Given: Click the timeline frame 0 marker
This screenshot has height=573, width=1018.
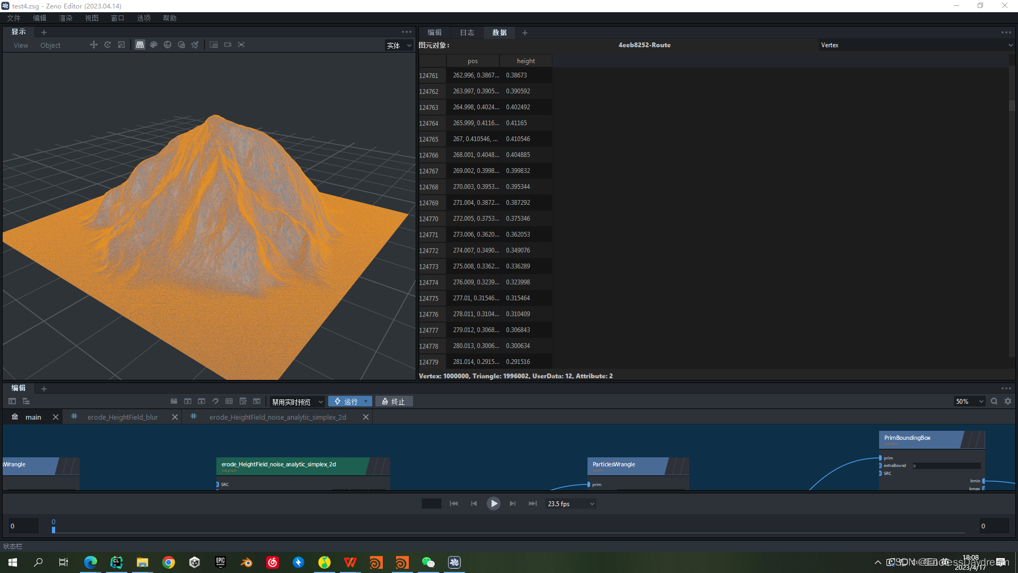Looking at the screenshot, I should [x=54, y=529].
